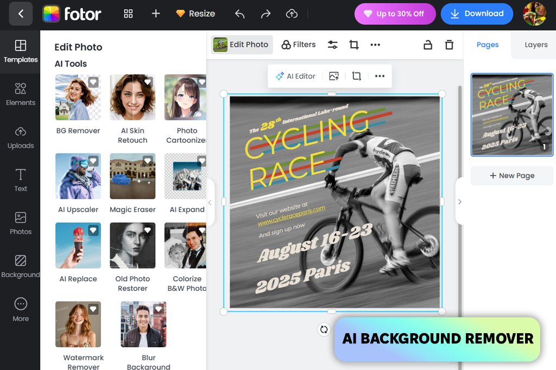Open the user profile avatar
The width and height of the screenshot is (556, 370).
click(535, 14)
